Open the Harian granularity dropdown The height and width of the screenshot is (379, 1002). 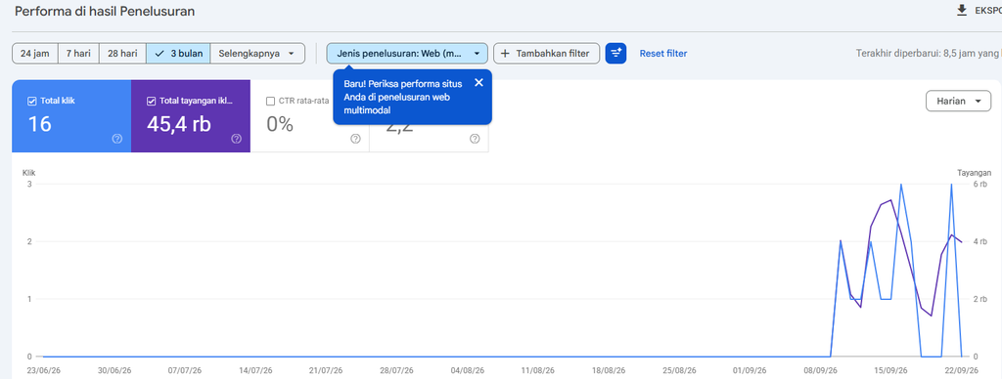[x=959, y=101]
